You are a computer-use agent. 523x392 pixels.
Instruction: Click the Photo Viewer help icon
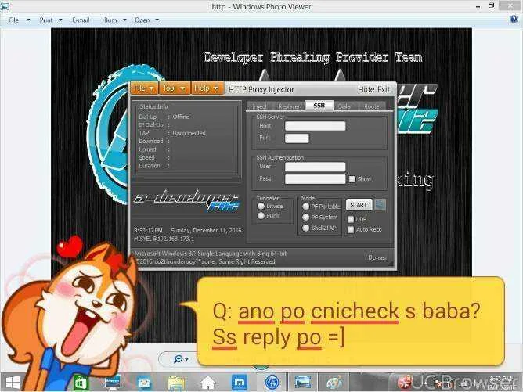pyautogui.click(x=514, y=20)
